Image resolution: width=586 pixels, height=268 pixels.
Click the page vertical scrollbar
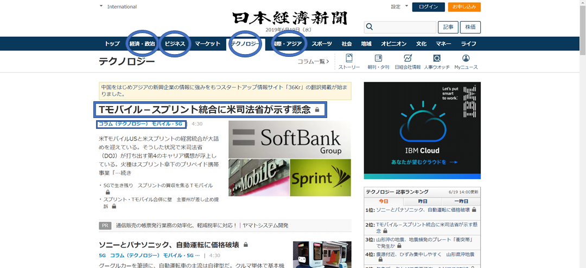(583, 134)
